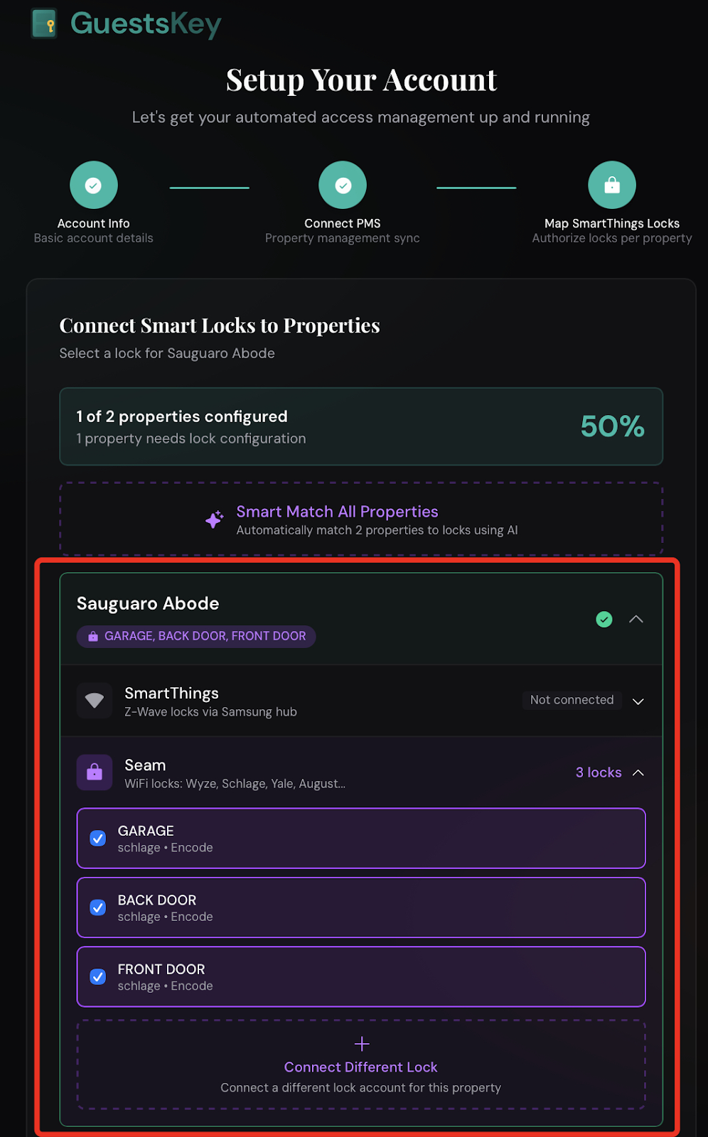Uncheck the GARAGE lock checkbox

(98, 839)
